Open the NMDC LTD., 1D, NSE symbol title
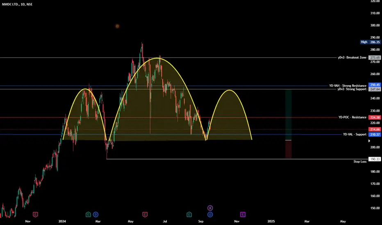The width and height of the screenshot is (382, 225). coord(17,4)
